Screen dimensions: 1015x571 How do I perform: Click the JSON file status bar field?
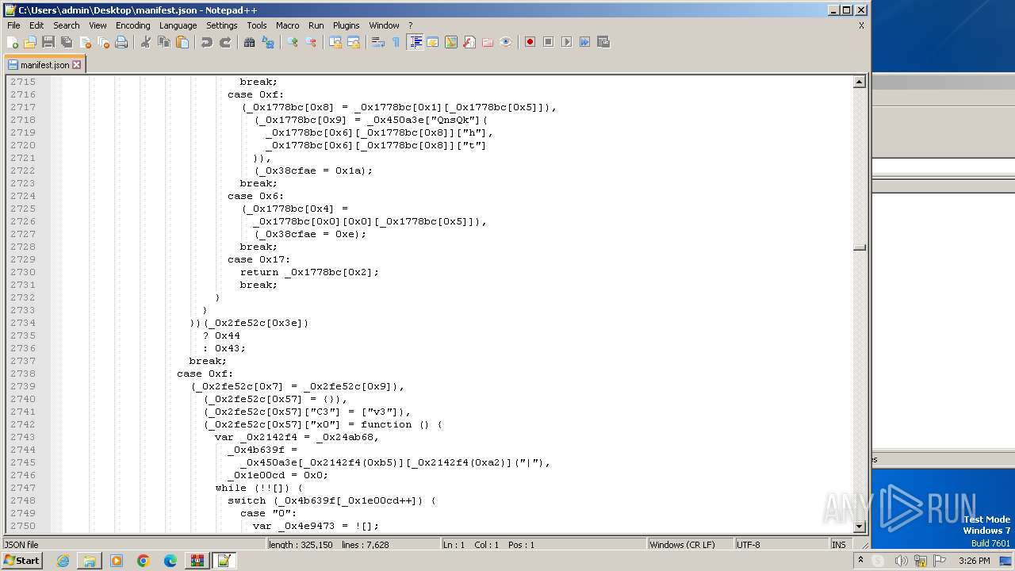pyautogui.click(x=133, y=545)
